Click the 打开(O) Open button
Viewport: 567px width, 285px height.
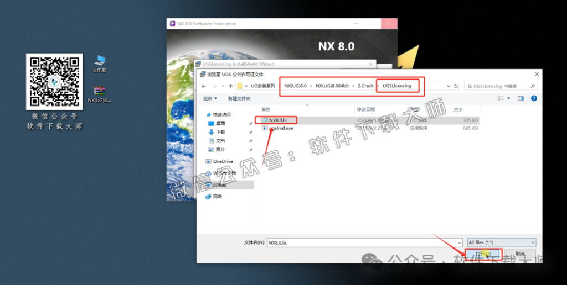483,254
